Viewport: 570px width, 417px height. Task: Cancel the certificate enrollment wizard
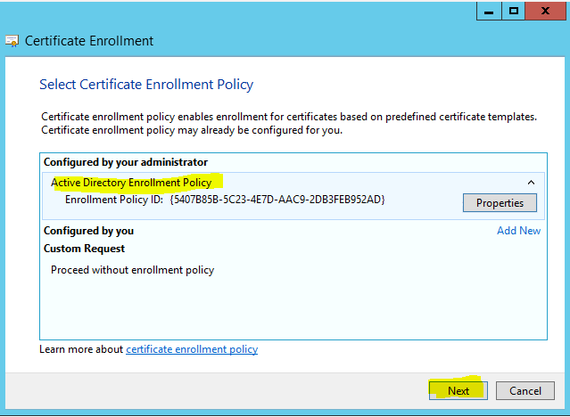click(525, 390)
